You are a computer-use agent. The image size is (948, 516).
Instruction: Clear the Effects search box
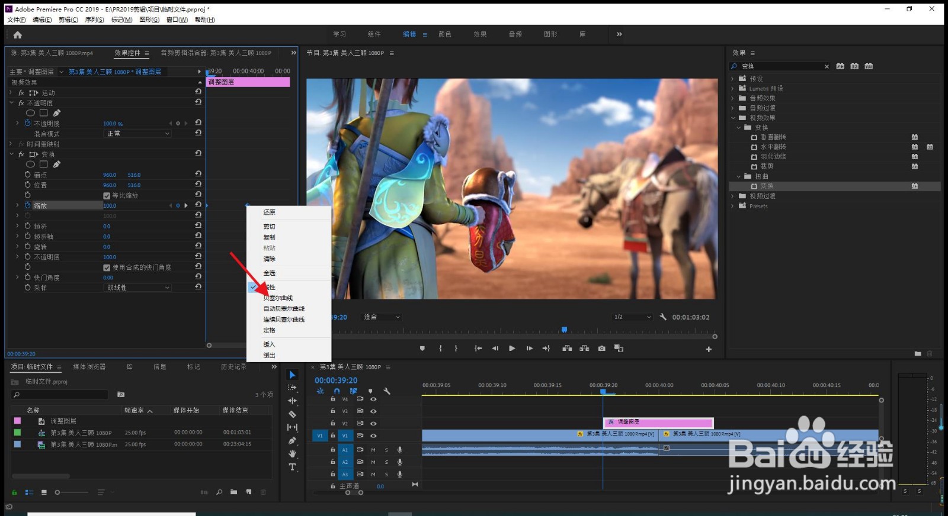827,66
